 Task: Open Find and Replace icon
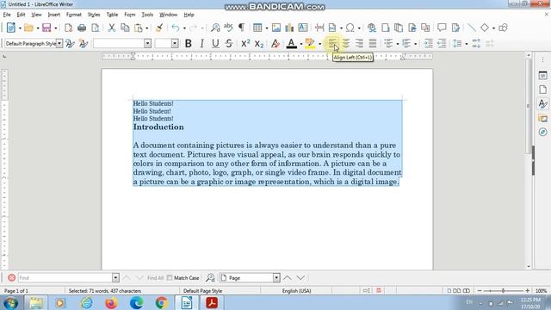(215, 28)
